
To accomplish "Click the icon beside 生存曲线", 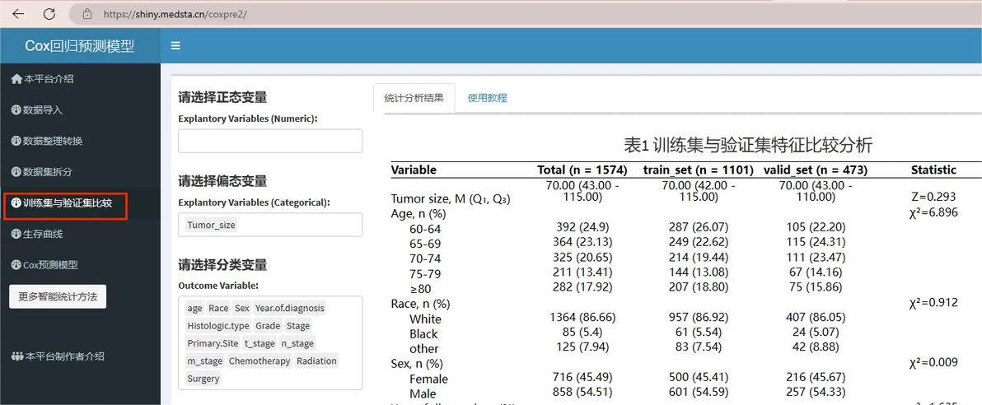I will (x=16, y=234).
